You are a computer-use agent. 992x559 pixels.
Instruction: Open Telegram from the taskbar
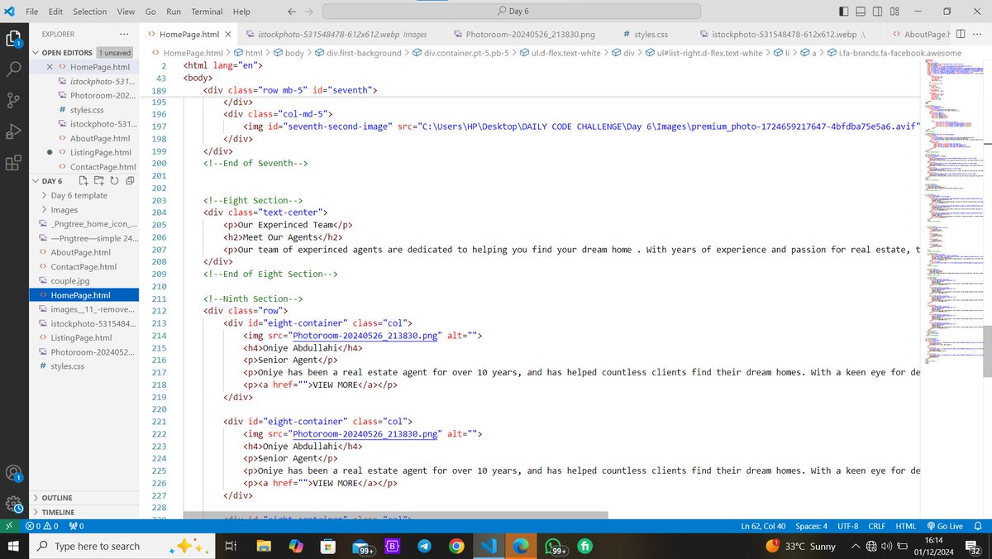424,546
